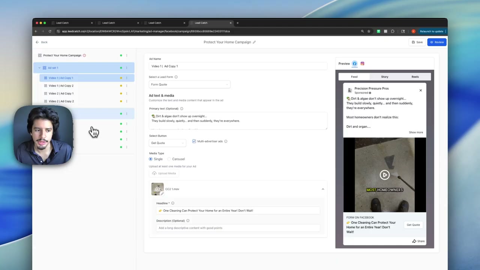
Task: Collapse the Ad set 1 tree node
Action: click(x=39, y=68)
